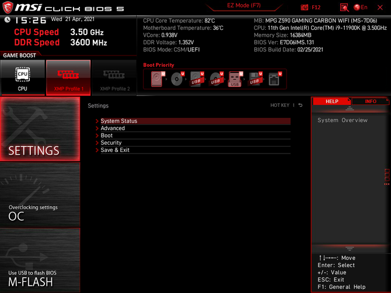The width and height of the screenshot is (391, 293).
Task: Click the BIOS Build Date 02/25/2021 text
Action: click(x=288, y=50)
